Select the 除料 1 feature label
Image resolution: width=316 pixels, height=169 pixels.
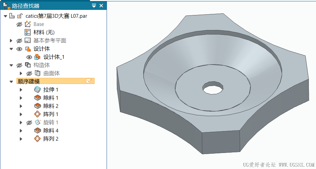(51, 98)
